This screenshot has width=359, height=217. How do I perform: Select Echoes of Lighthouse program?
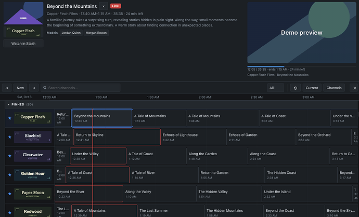point(194,137)
